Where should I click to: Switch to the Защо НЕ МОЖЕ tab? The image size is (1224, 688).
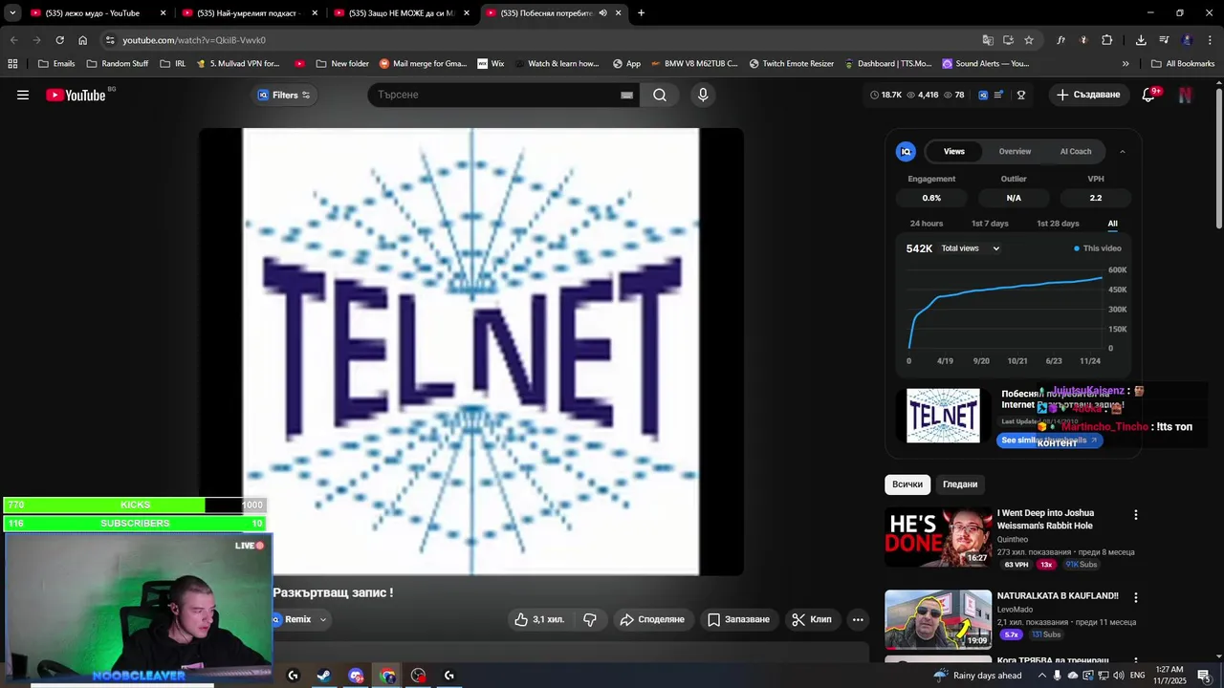(402, 13)
